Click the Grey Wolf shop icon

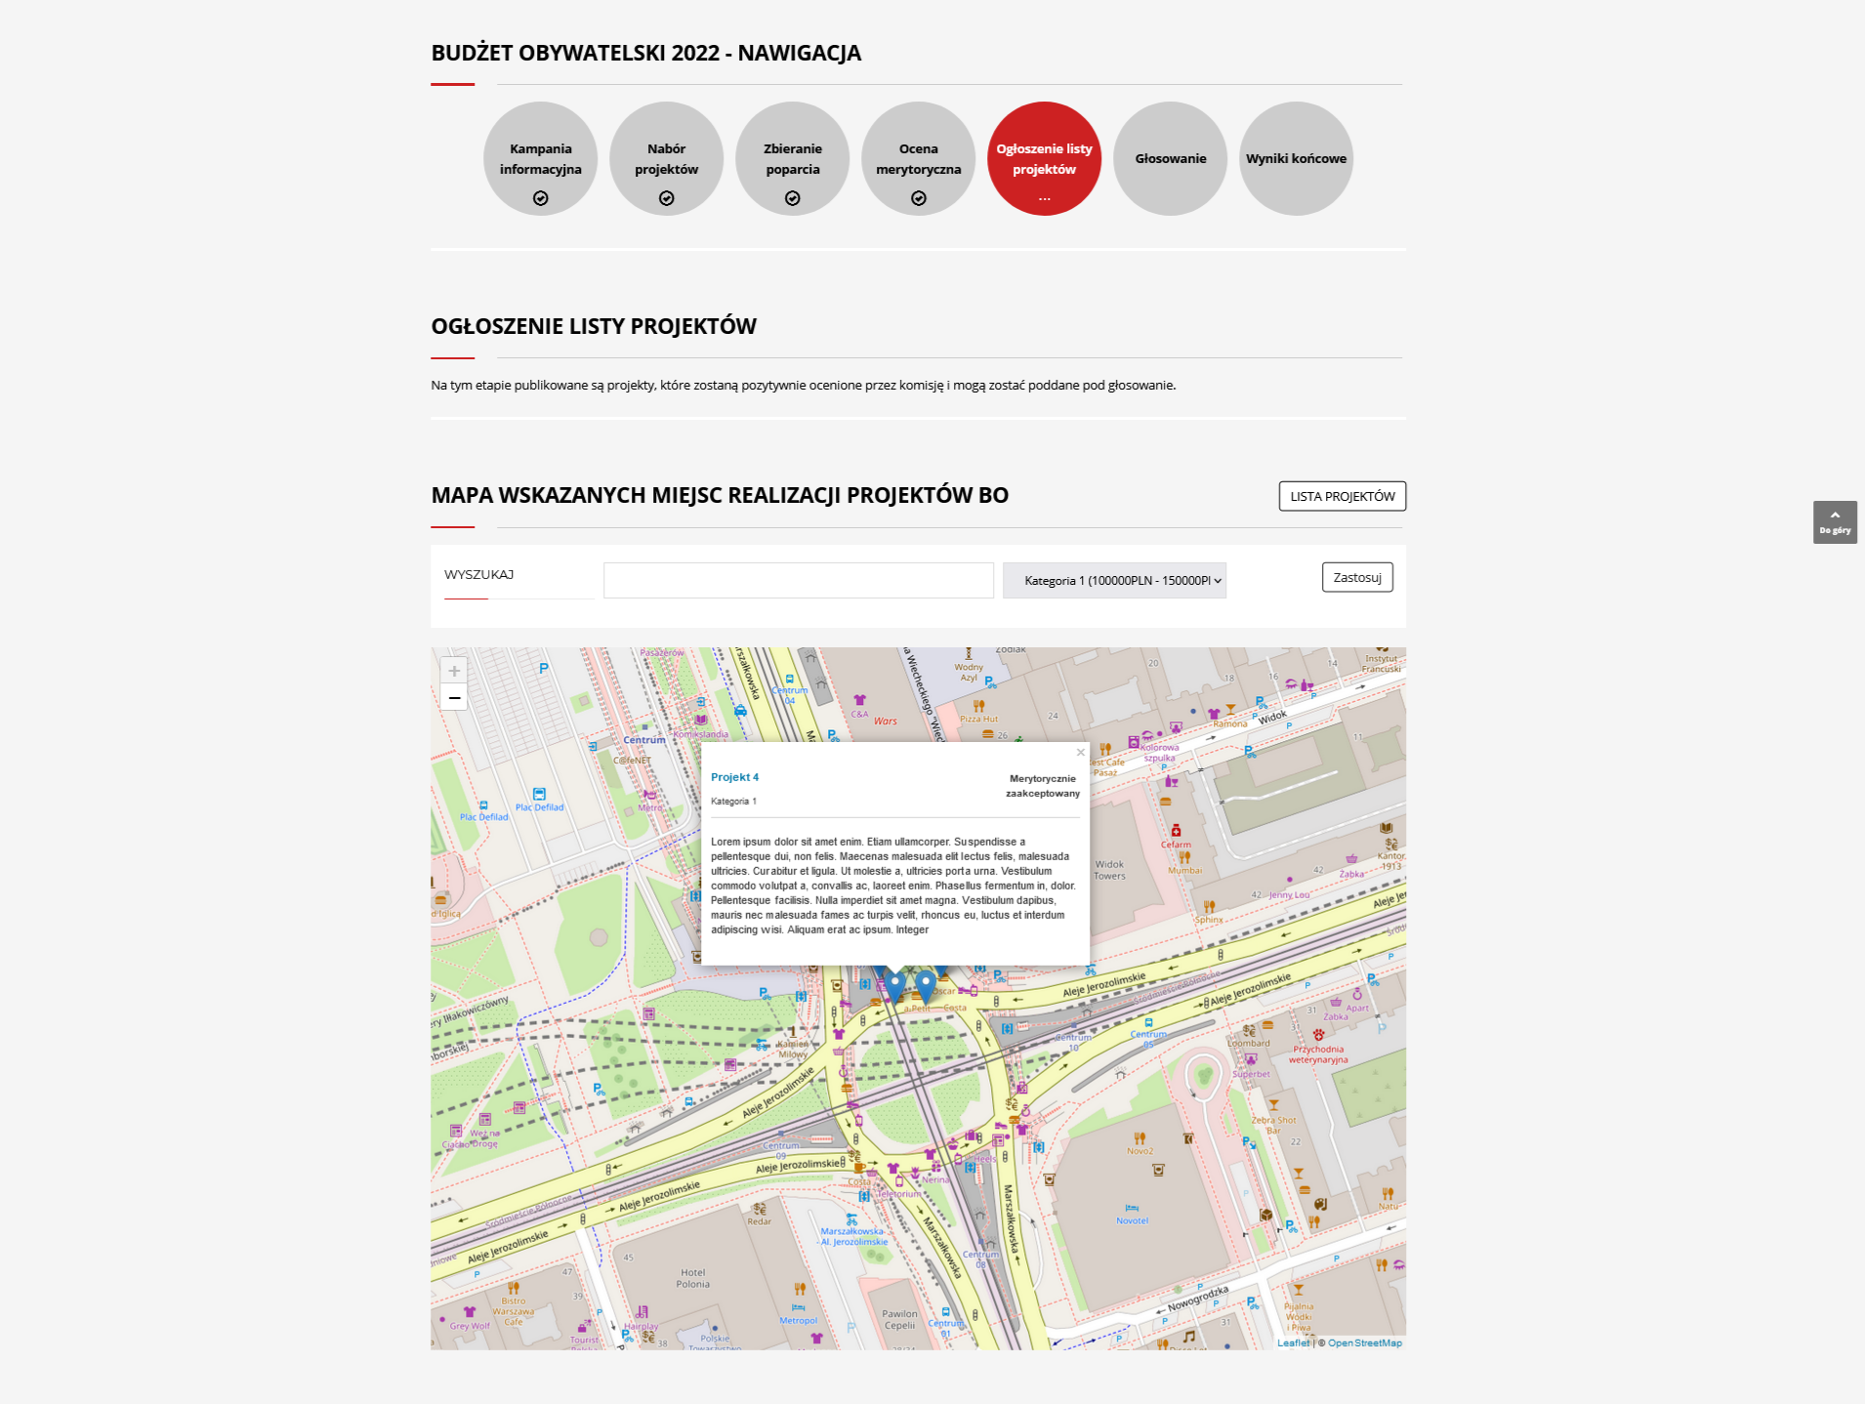tap(470, 1312)
